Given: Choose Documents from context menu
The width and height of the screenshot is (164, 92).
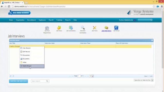Looking at the screenshot, I should coord(32,59).
